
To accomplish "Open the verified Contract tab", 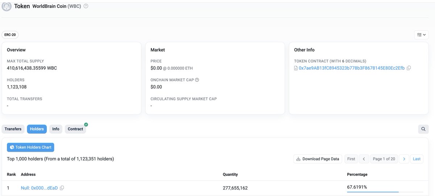I will (75, 129).
